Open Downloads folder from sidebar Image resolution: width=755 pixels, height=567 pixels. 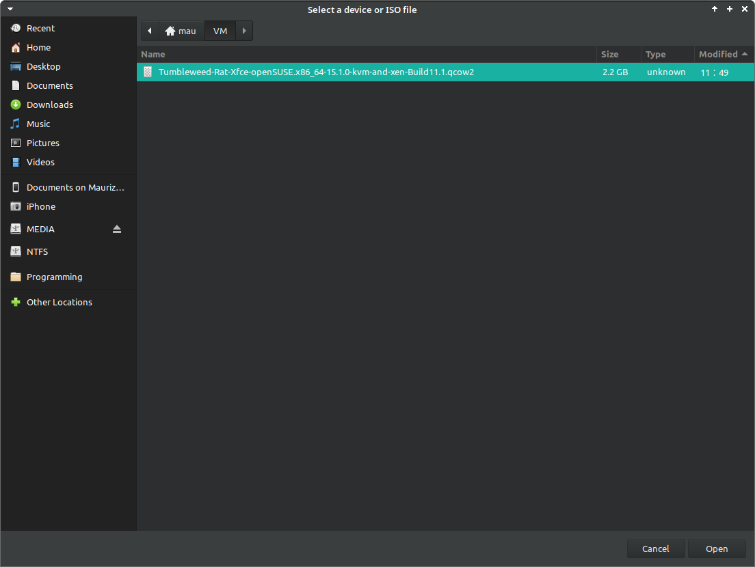49,105
